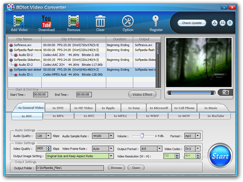Select the to MPEG format tab
Screen dimensions: 243x182
(x=120, y=116)
